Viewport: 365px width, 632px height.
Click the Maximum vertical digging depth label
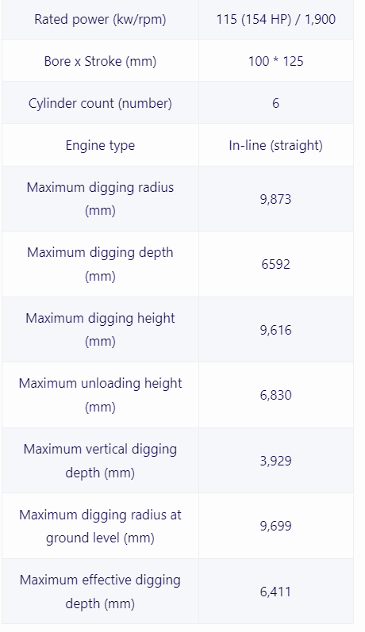100,461
